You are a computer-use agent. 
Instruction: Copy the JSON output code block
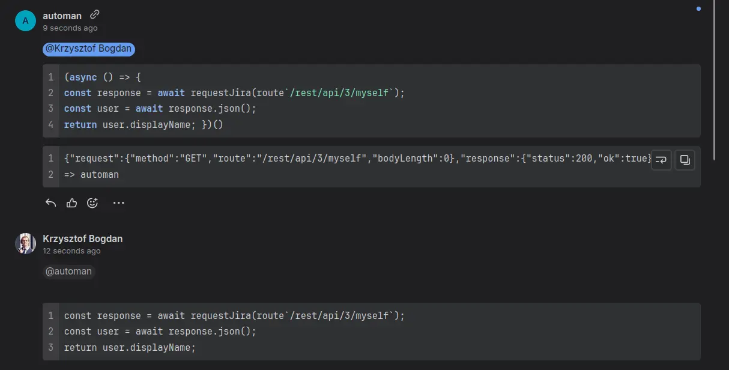(x=685, y=160)
